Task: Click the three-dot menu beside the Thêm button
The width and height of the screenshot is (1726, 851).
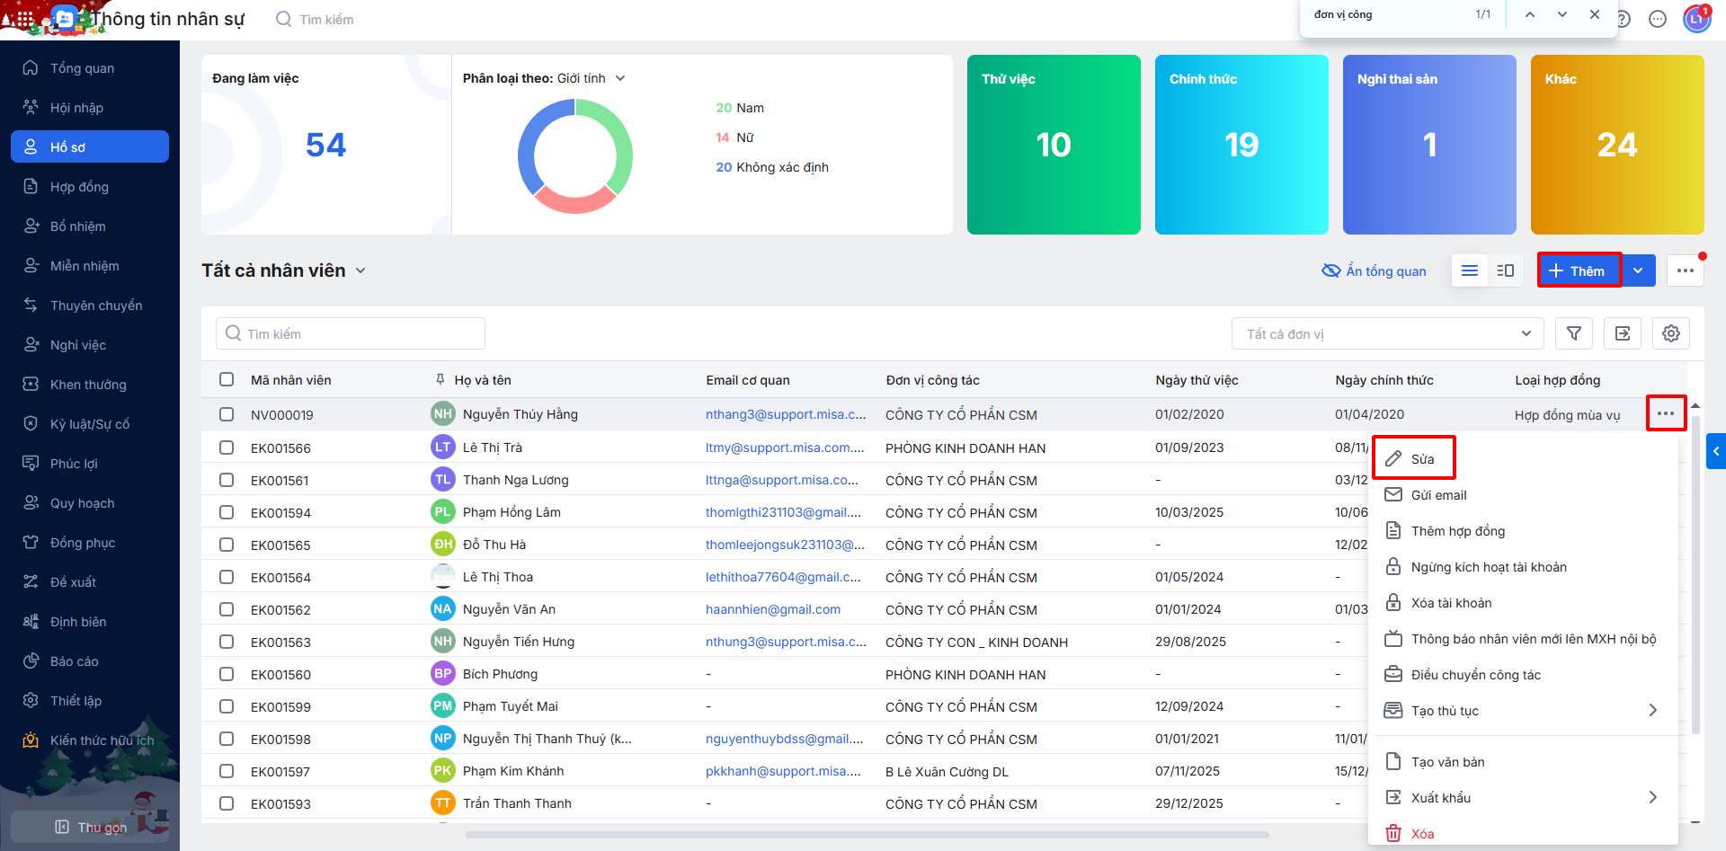Action: coord(1685,270)
